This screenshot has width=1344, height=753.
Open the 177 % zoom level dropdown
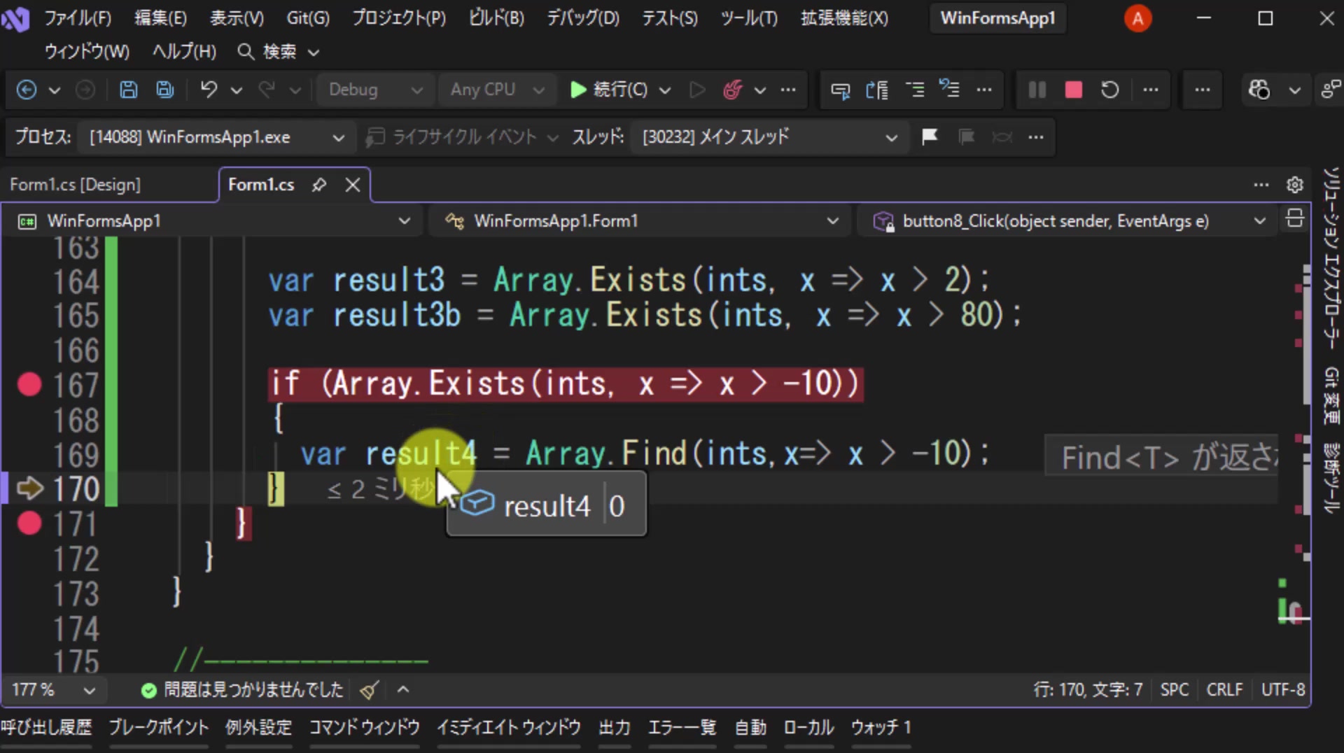pos(53,690)
